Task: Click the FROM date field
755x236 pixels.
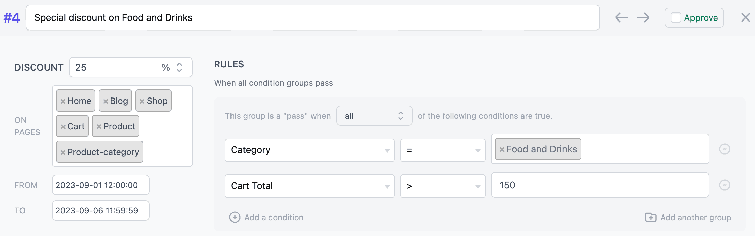Action: point(100,185)
